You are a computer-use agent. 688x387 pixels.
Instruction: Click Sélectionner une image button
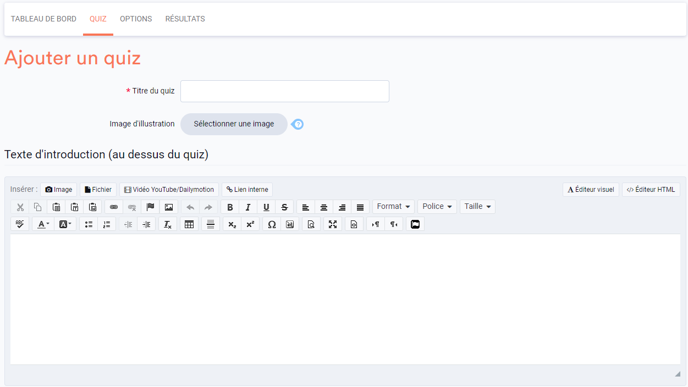click(234, 124)
